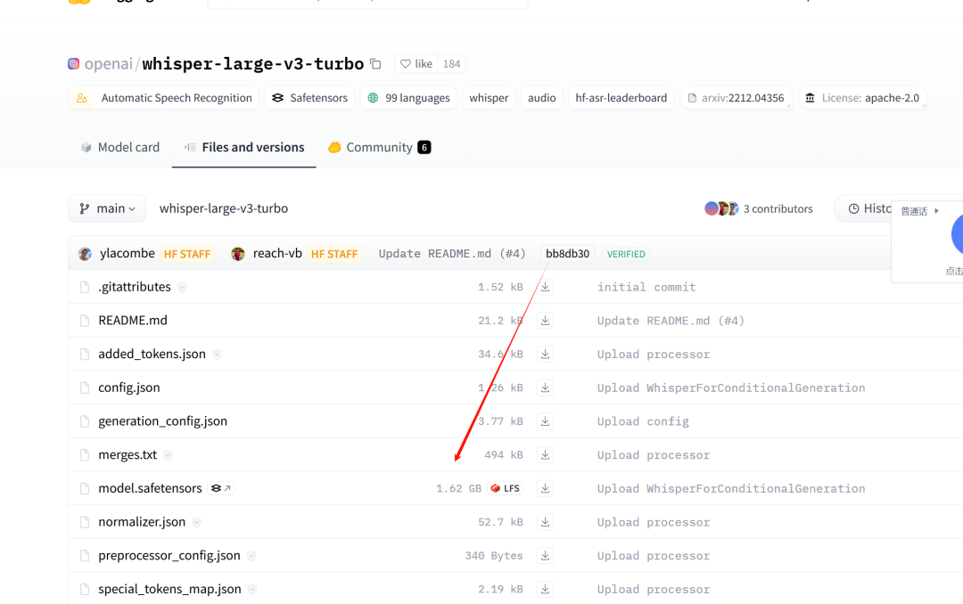The image size is (963, 604).
Task: Open the README.md row commit Update README.md (#4)
Action: tap(671, 321)
